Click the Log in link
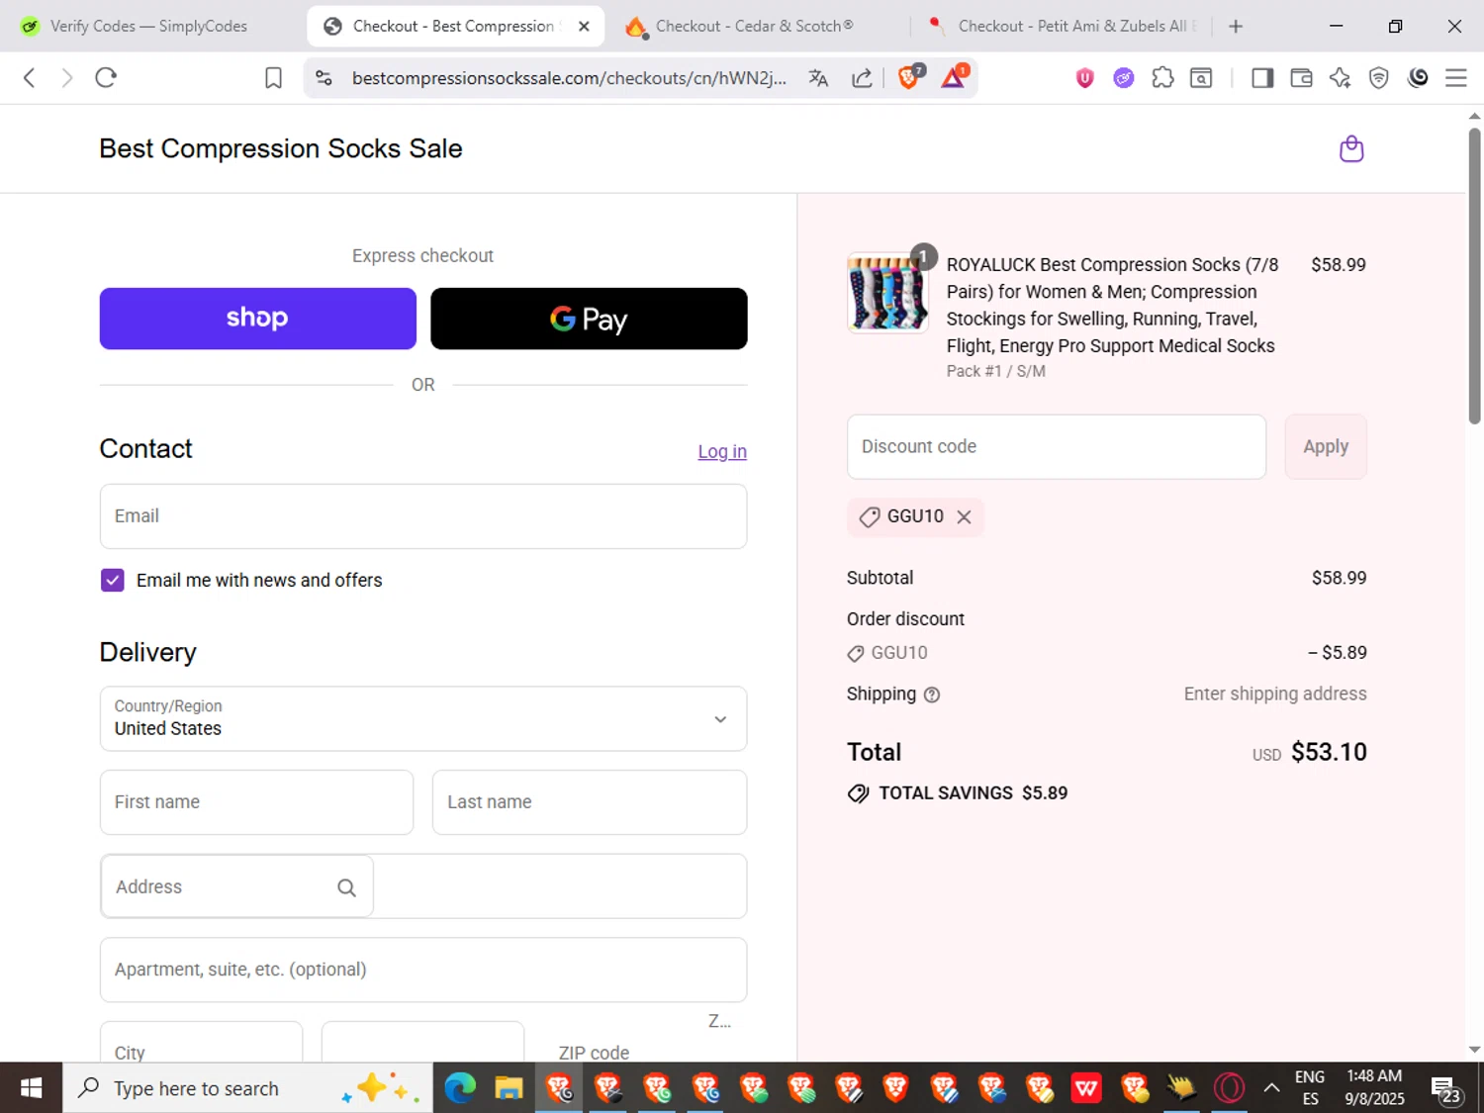The image size is (1484, 1113). click(x=722, y=452)
